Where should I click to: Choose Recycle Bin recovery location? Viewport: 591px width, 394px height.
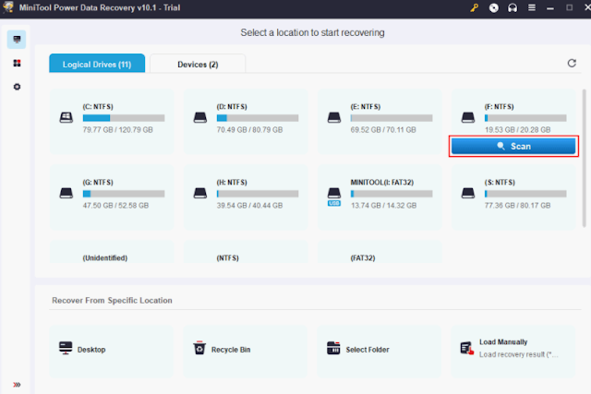pos(246,352)
